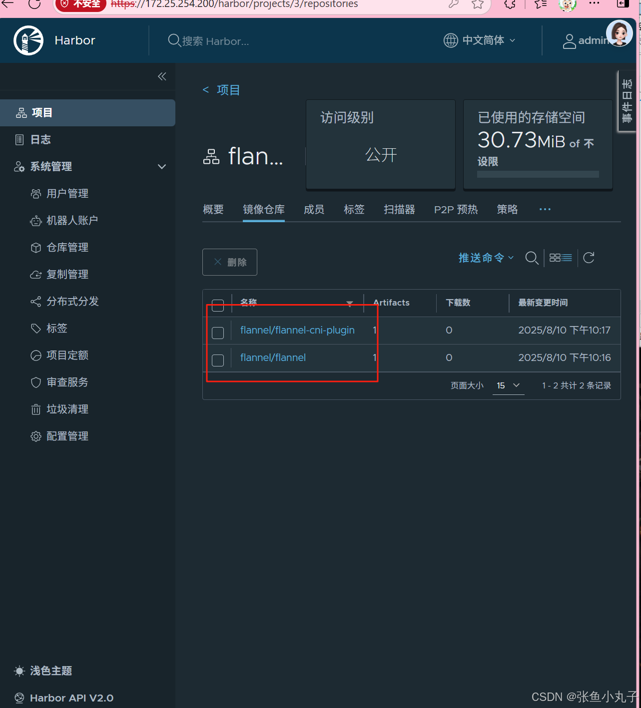Reload the browser page
641x708 pixels.
(34, 4)
